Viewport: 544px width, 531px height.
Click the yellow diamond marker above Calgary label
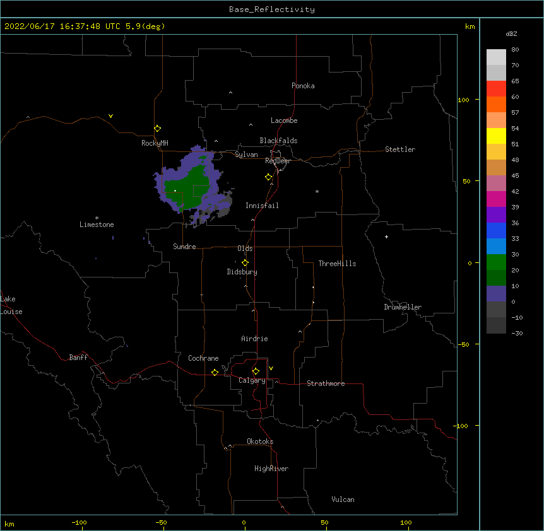256,371
